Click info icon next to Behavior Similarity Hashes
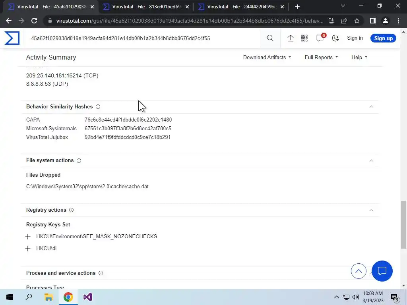Screen dimensions: 407x305 tap(98, 106)
